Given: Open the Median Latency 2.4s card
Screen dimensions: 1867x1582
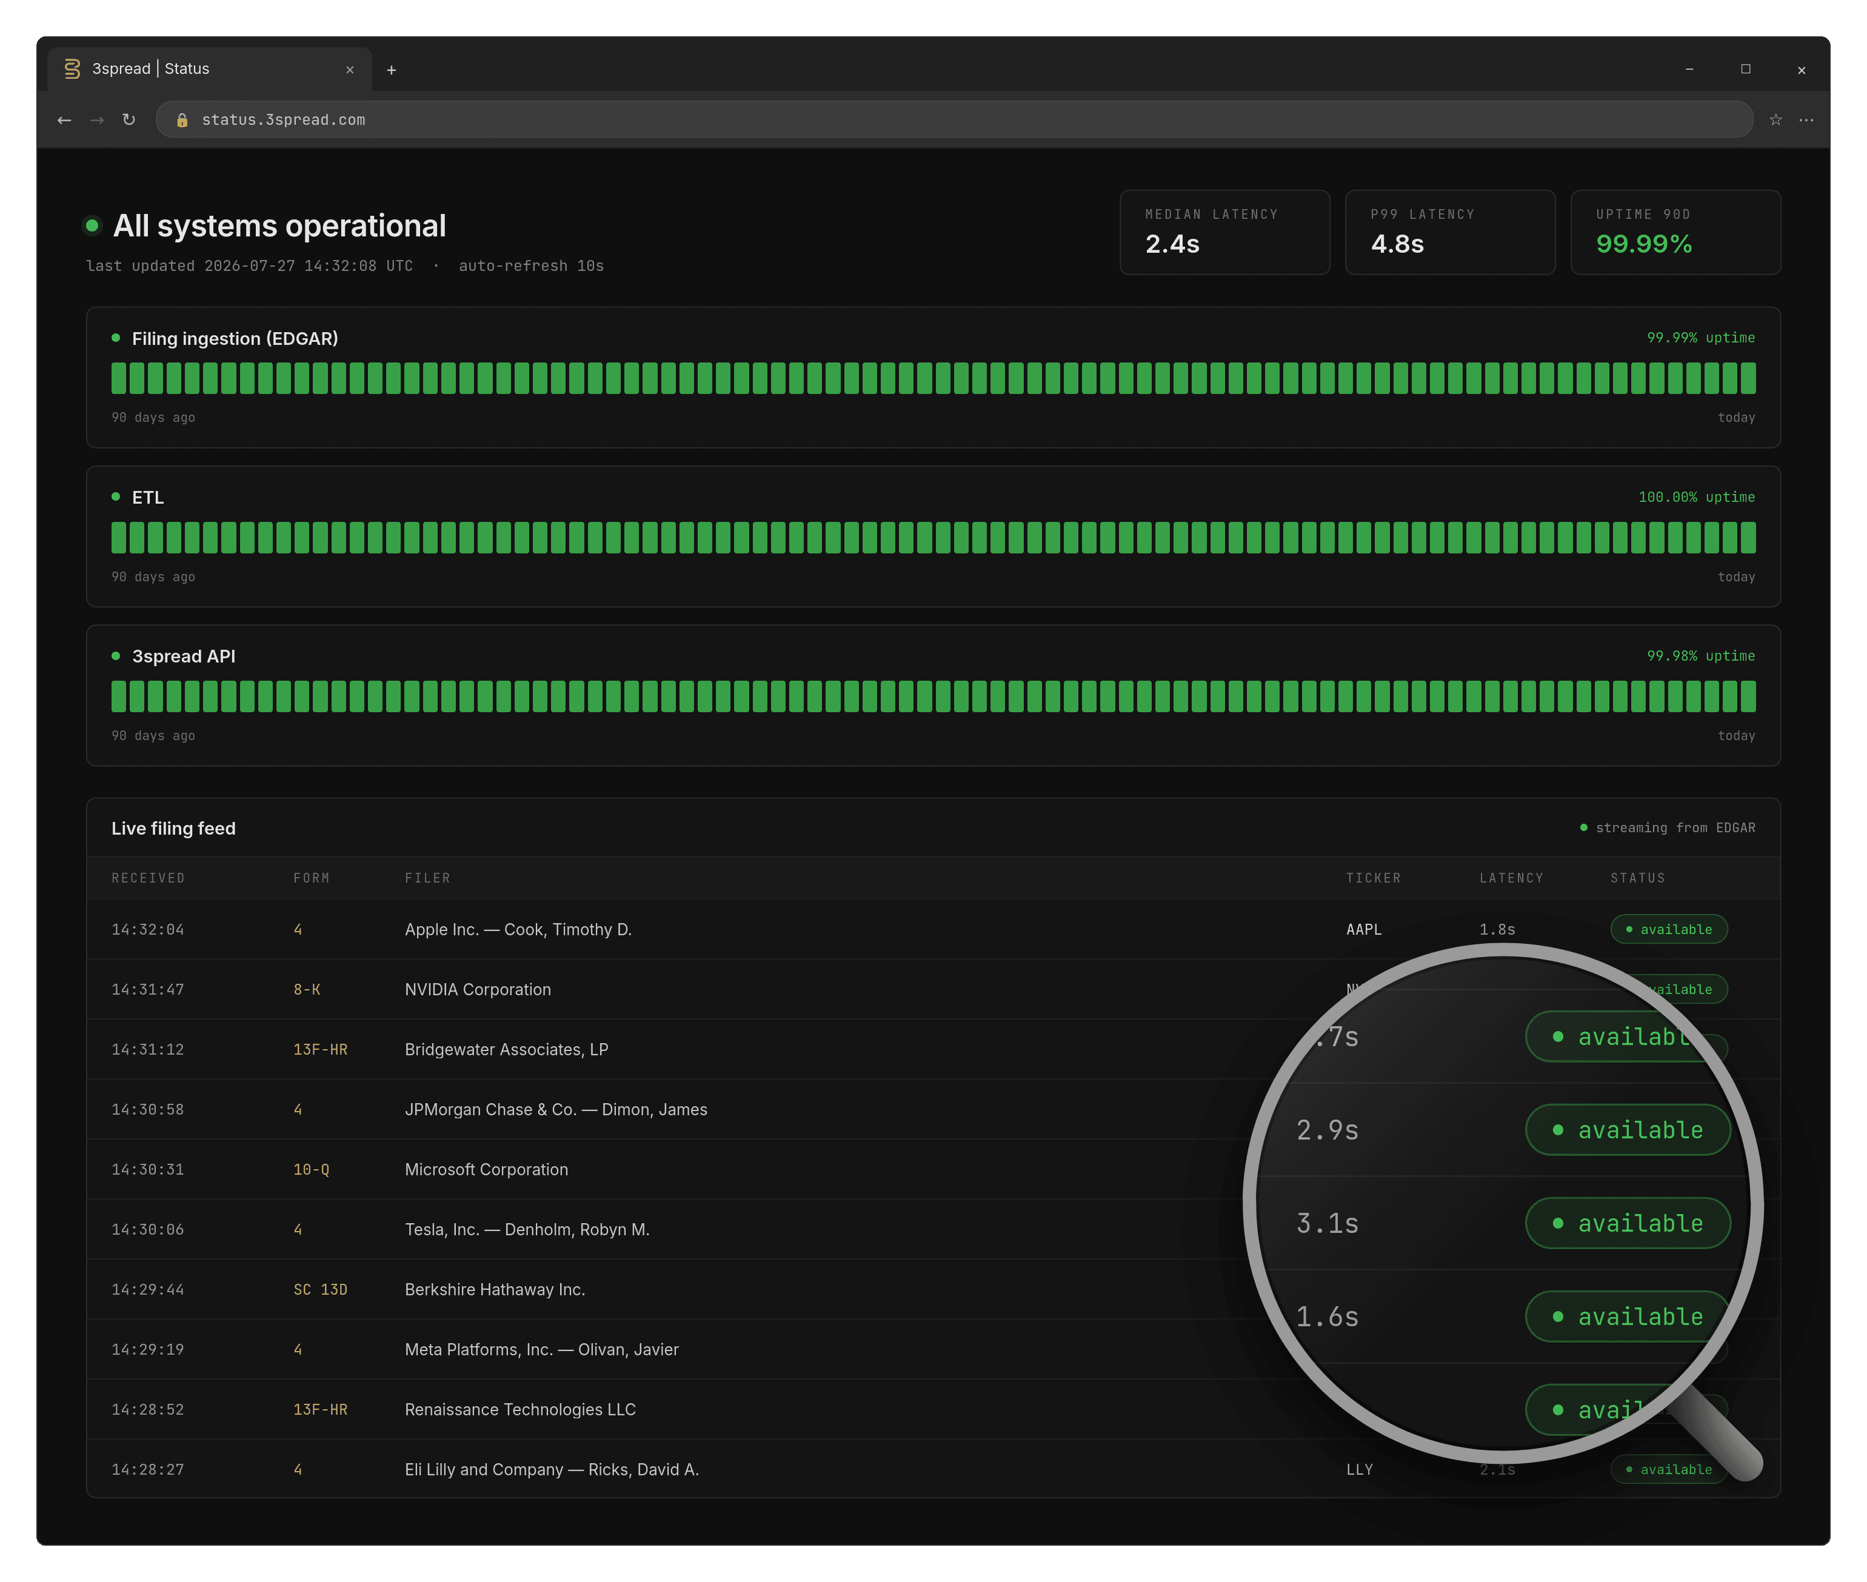Looking at the screenshot, I should pos(1224,232).
